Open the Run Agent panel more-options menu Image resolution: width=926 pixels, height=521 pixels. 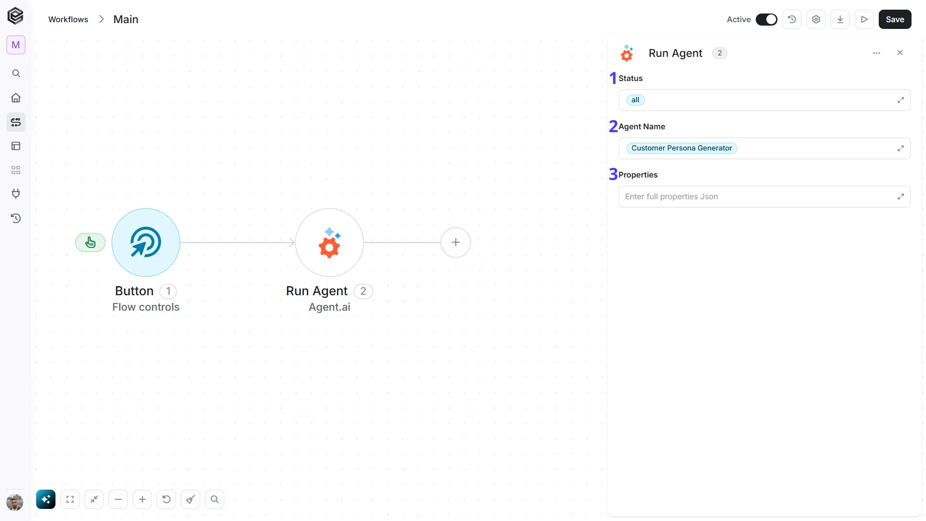[877, 53]
